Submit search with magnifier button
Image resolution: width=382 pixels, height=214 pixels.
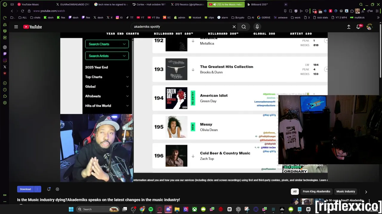tap(244, 27)
